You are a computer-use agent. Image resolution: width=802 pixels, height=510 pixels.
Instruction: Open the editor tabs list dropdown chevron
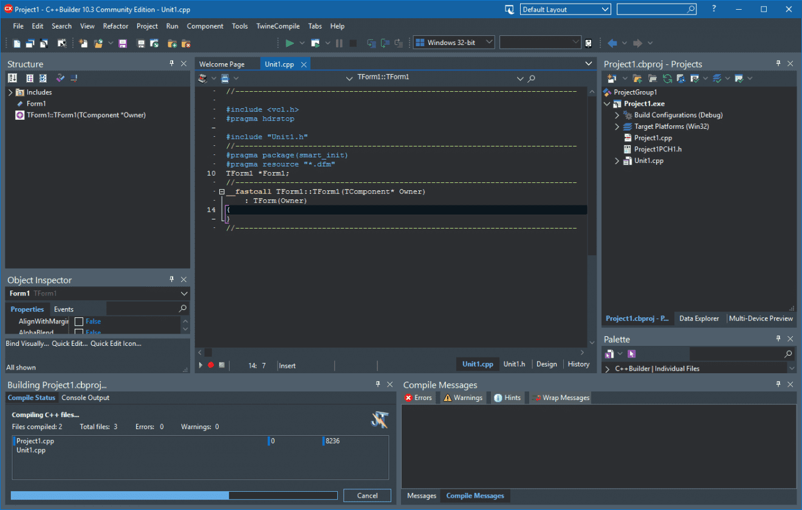point(588,63)
